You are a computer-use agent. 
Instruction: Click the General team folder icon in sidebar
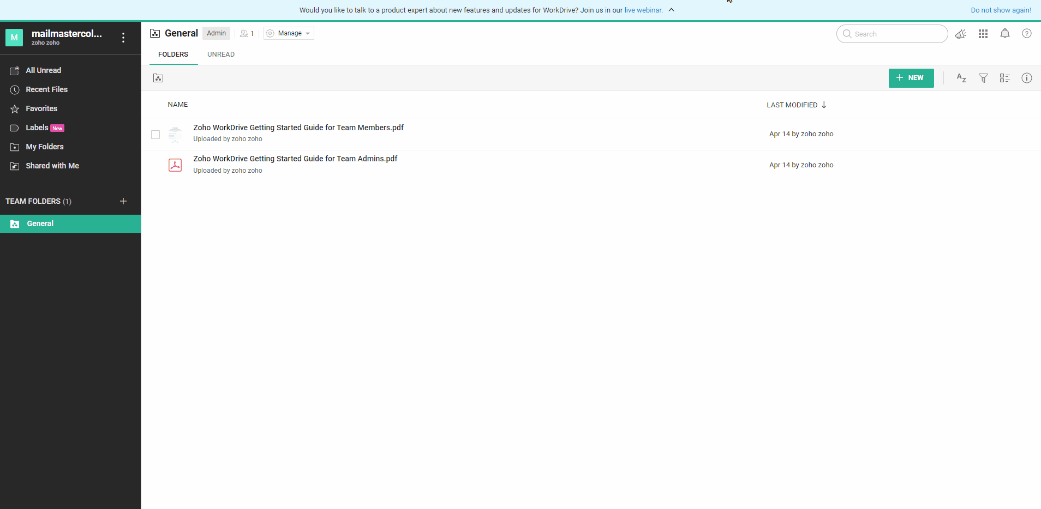click(x=15, y=224)
